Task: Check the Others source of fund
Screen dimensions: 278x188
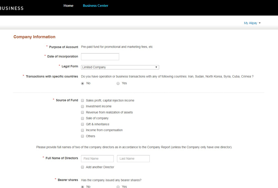Action: [x=83, y=136]
